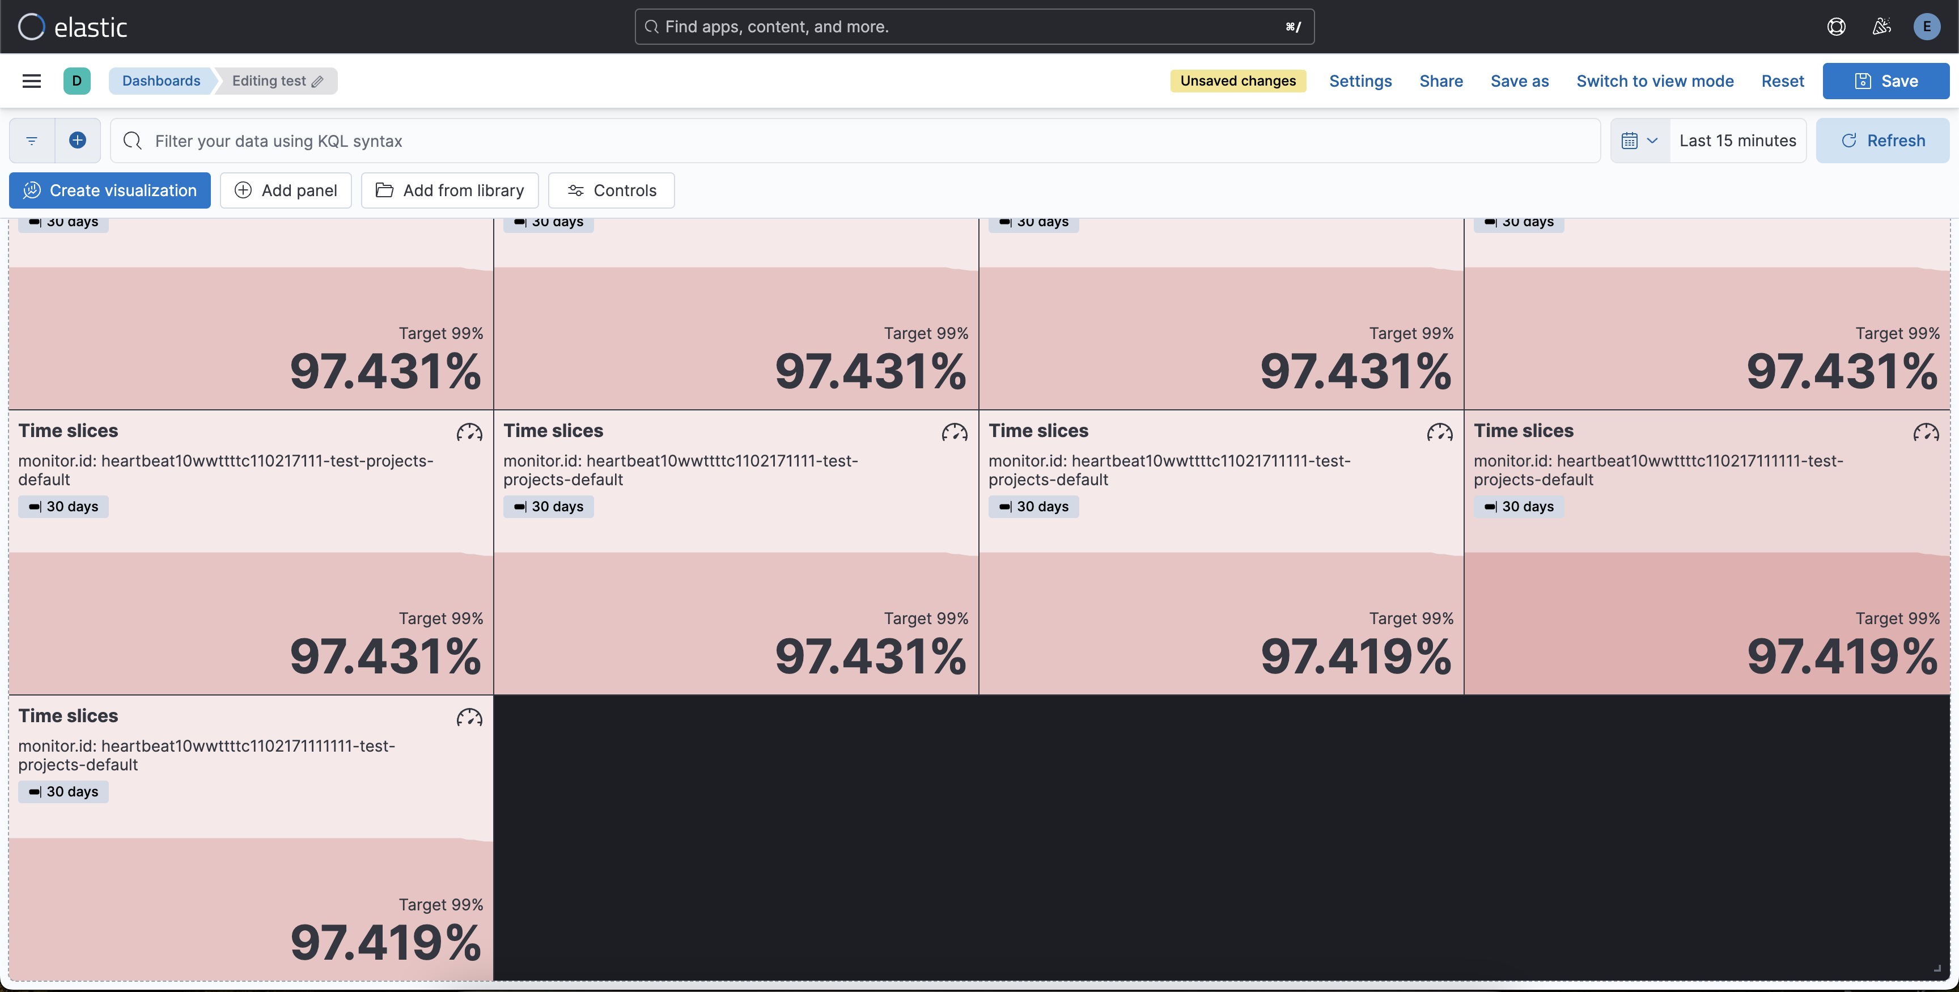Click monitor.id heartbeat10wwttttc110217111111-test text
This screenshot has height=992, width=1959.
(x=1659, y=470)
